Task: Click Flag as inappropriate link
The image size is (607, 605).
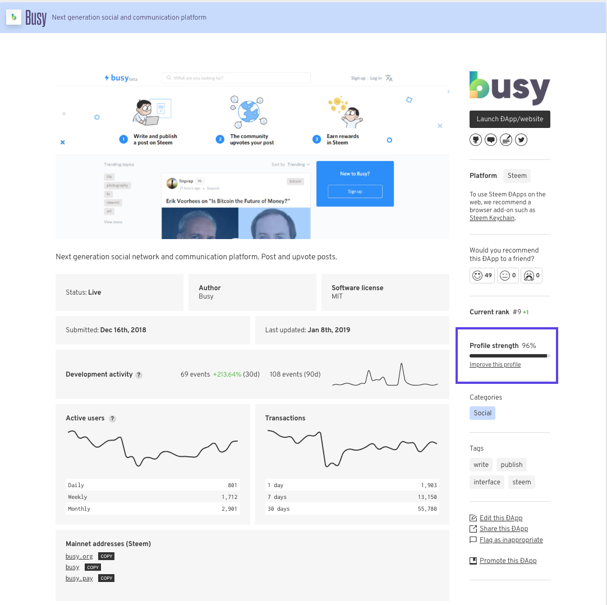Action: point(511,540)
